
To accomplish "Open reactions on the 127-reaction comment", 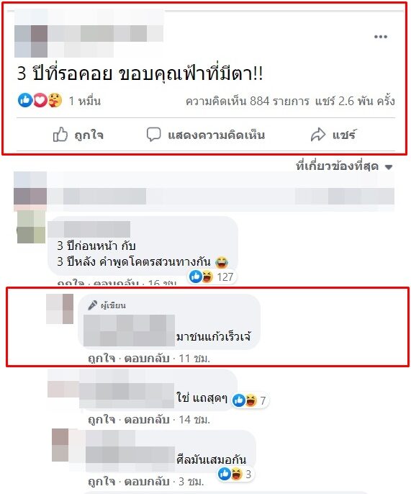I will (x=212, y=277).
